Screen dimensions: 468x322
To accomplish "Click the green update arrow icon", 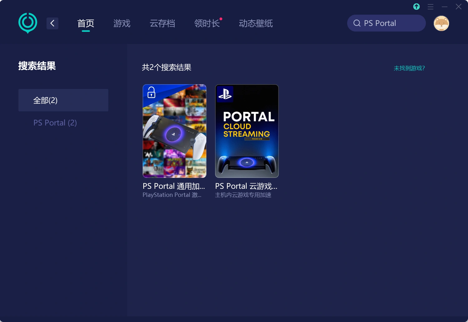I will pyautogui.click(x=416, y=7).
